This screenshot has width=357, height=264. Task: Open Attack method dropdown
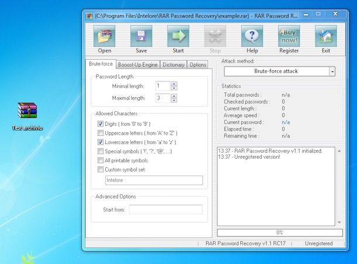[x=332, y=71]
